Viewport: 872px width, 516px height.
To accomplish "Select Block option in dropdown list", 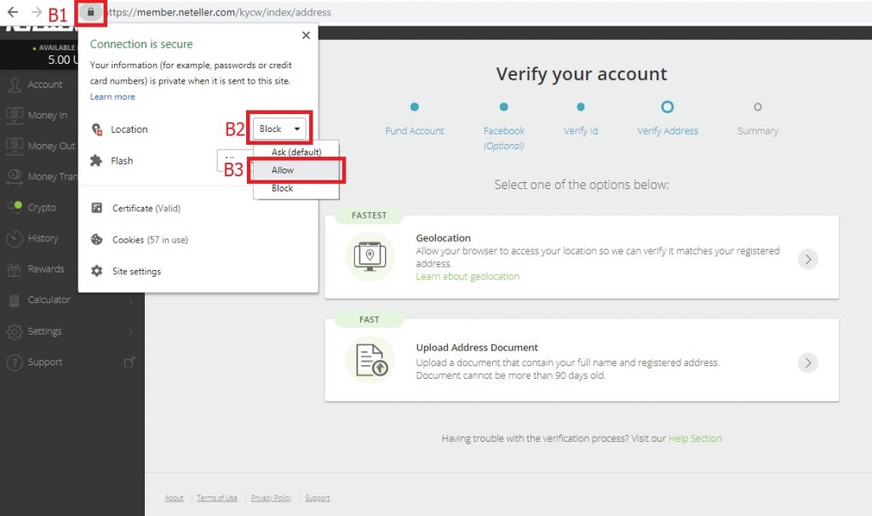I will coord(282,188).
